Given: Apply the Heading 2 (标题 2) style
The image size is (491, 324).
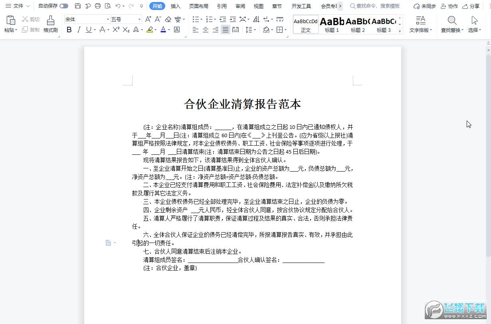Looking at the screenshot, I should (358, 24).
